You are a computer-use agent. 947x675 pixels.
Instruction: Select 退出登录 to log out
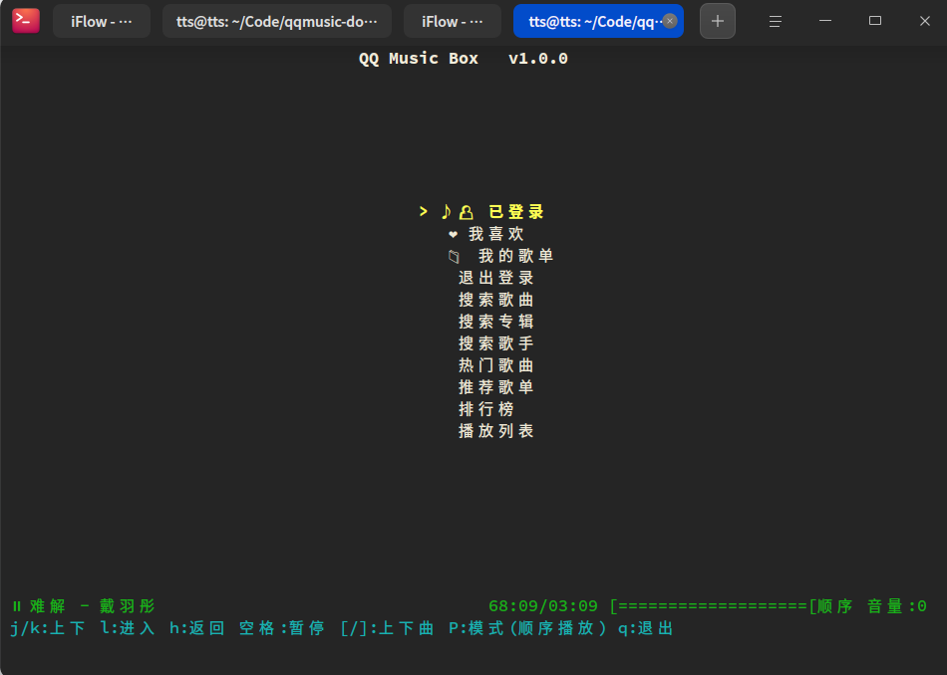point(495,278)
